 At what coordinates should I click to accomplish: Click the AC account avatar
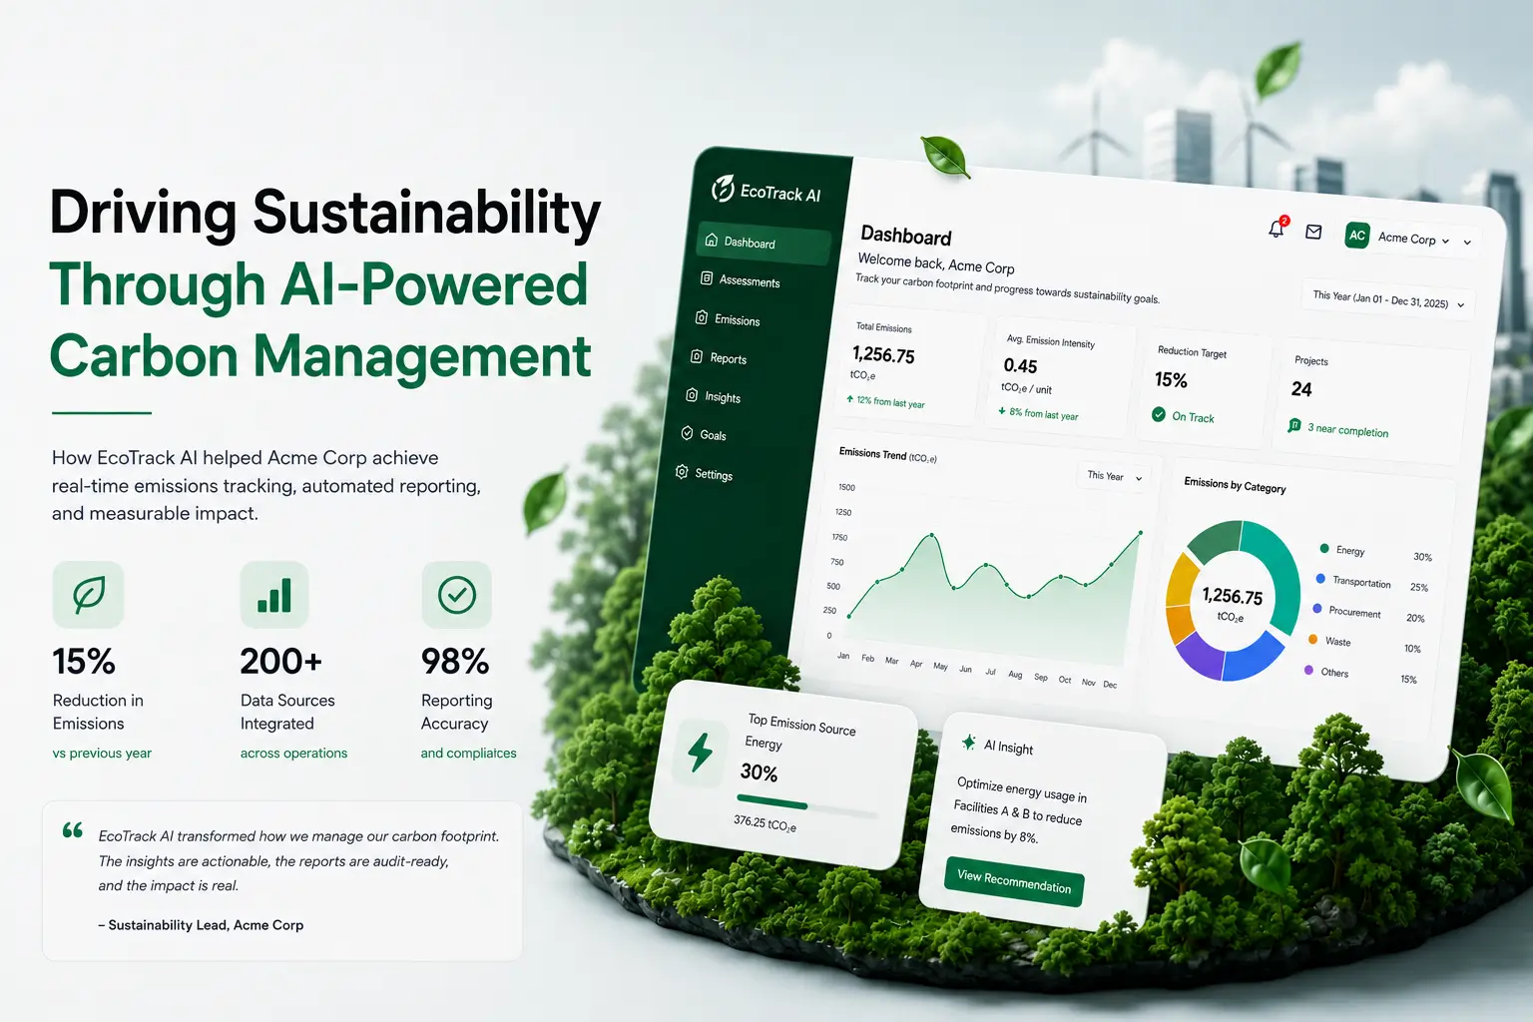click(x=1356, y=236)
